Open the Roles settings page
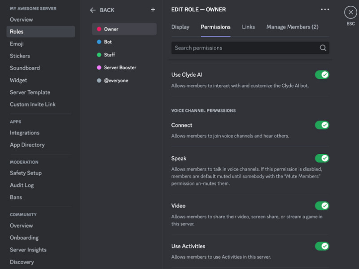This screenshot has height=269, width=359. (x=41, y=31)
